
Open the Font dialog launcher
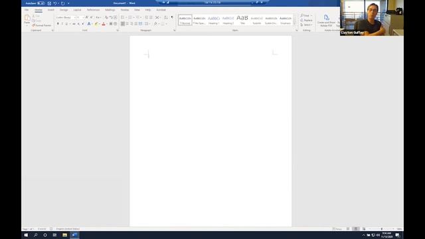click(118, 31)
